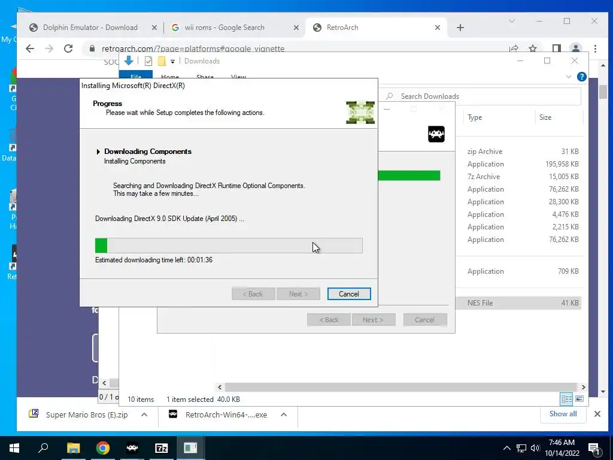
Task: Click Explorer Properties quick access icon
Action: (148, 61)
